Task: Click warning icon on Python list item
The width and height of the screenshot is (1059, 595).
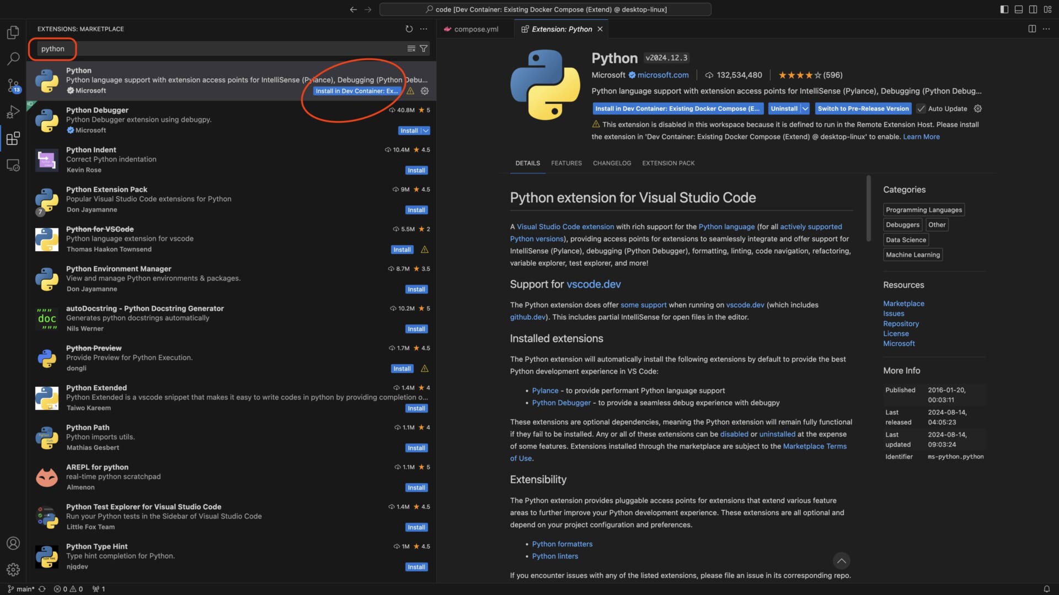Action: coord(410,91)
